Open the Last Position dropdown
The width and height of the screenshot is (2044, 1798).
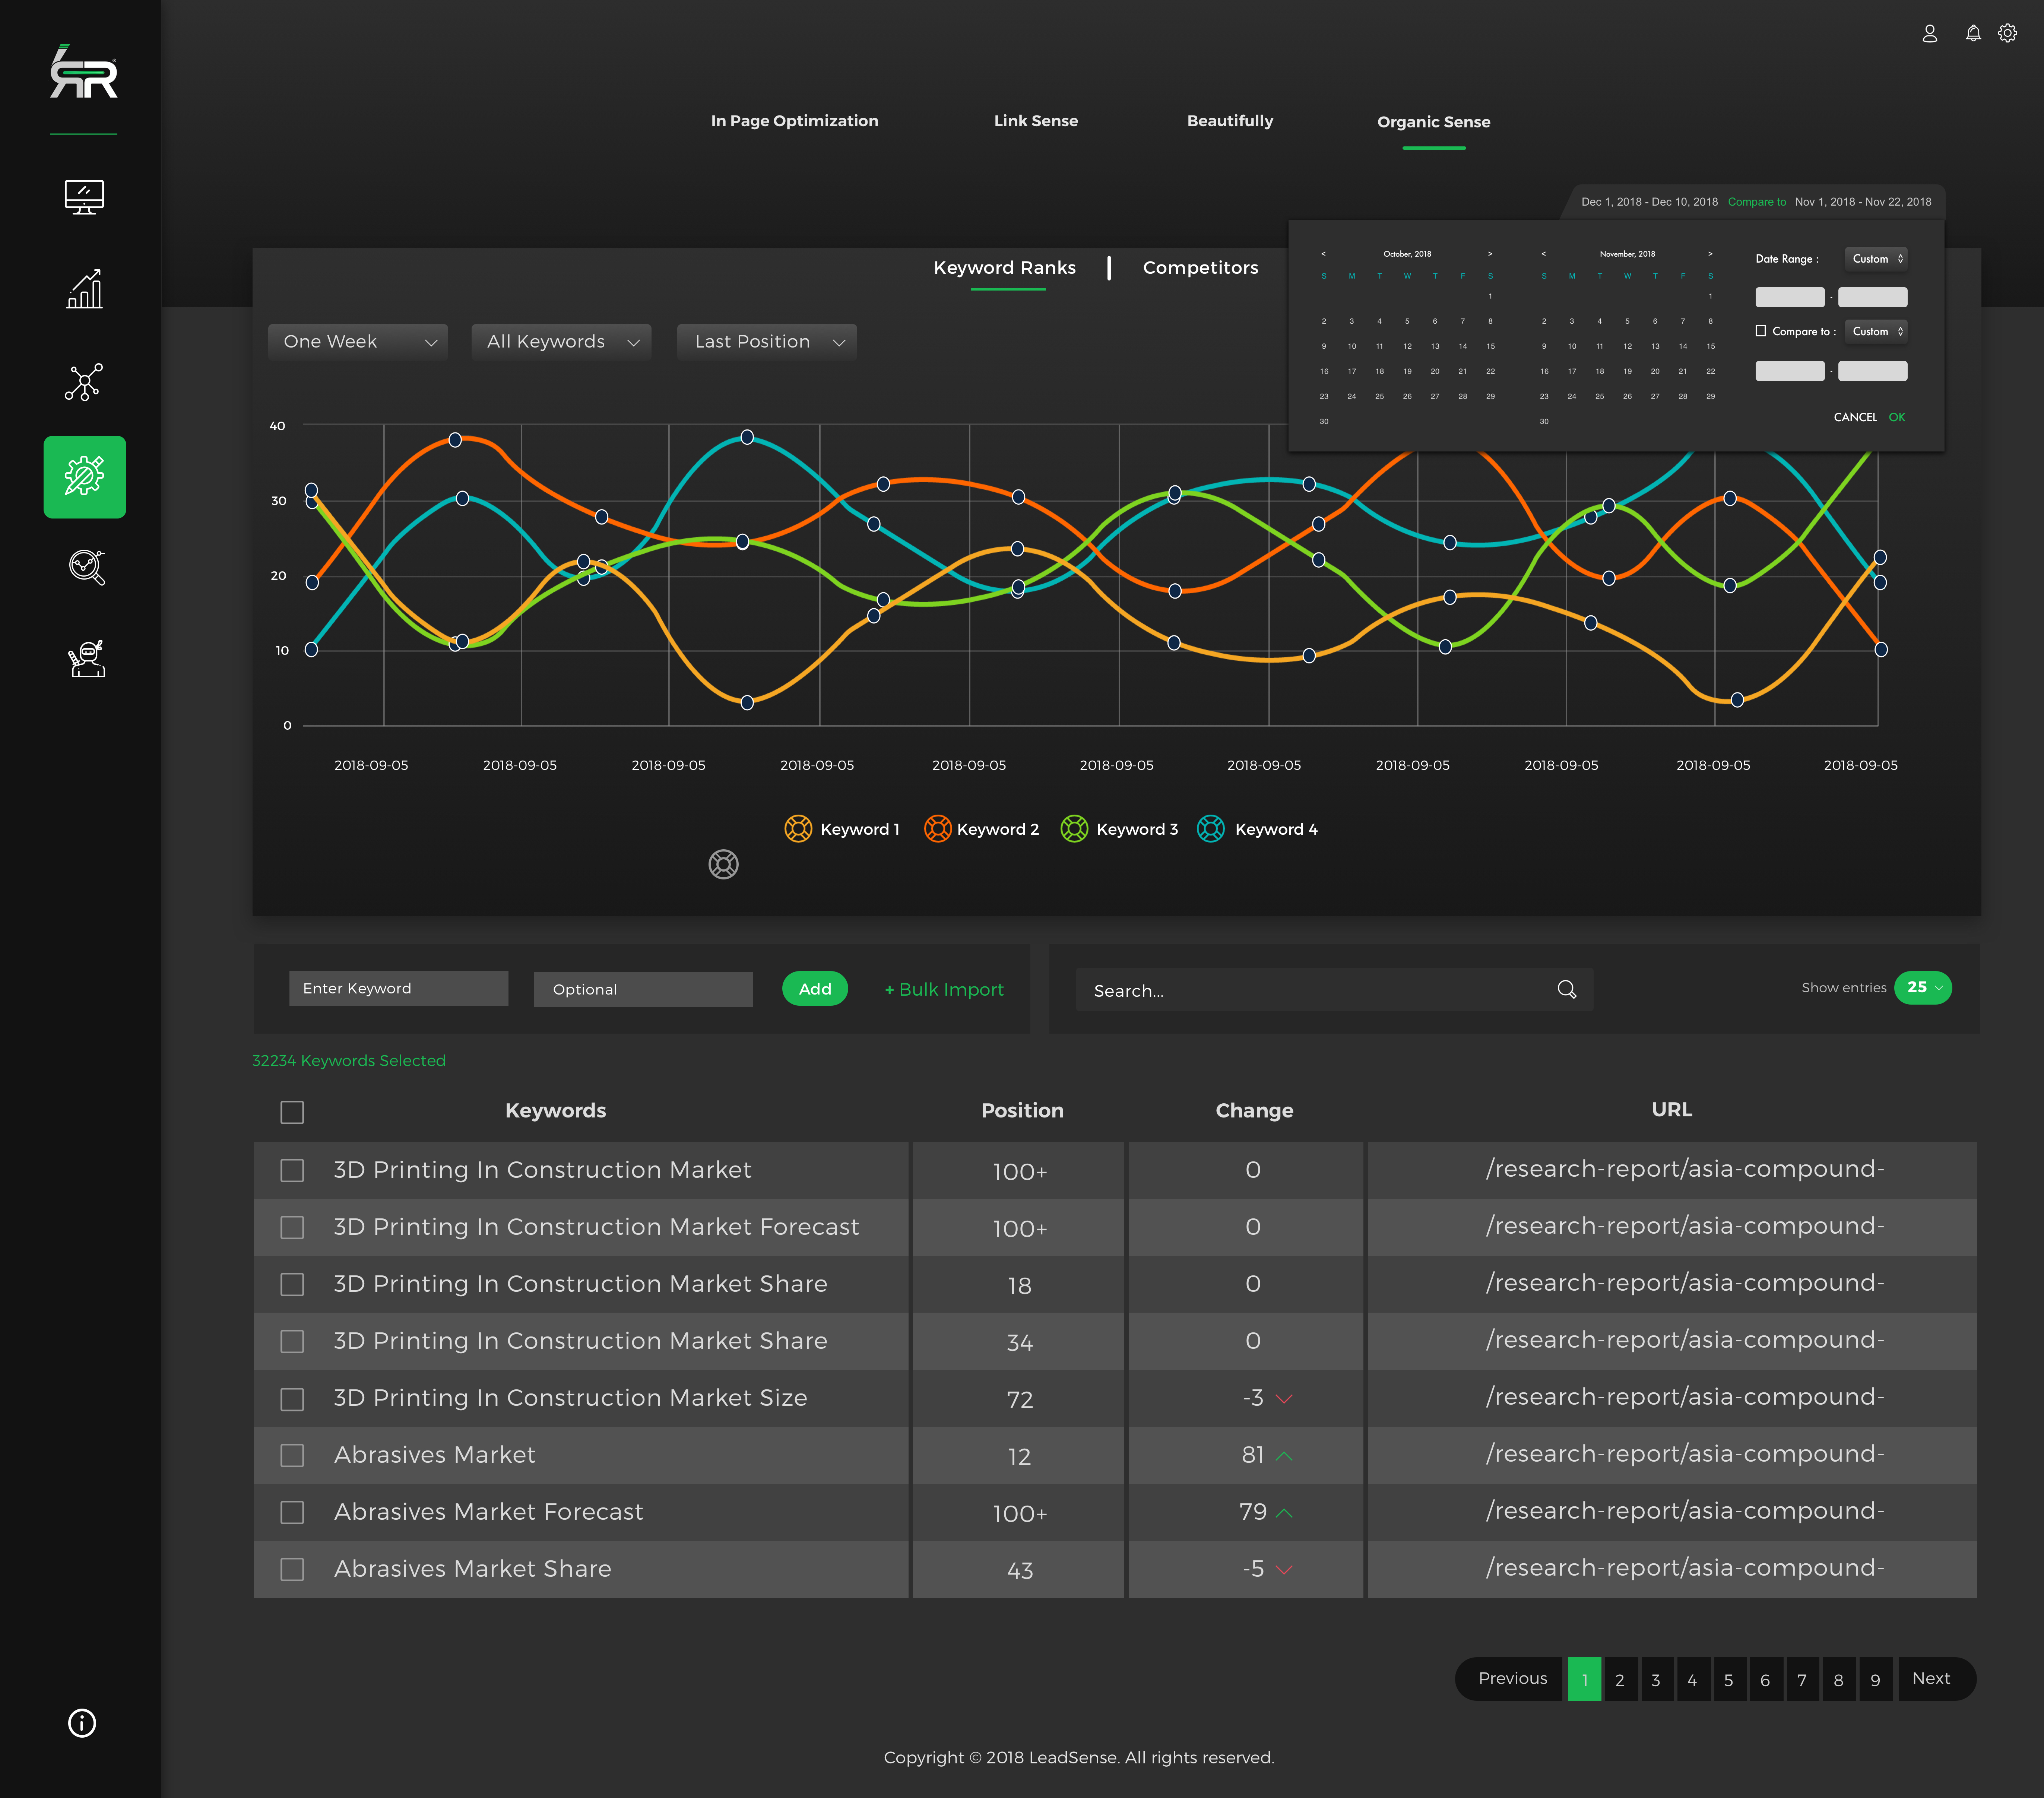(767, 342)
